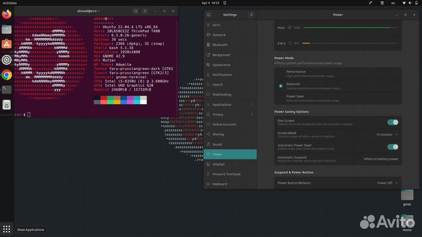Click the en keyboard layout indicator
422x237 pixels.
[393, 3]
